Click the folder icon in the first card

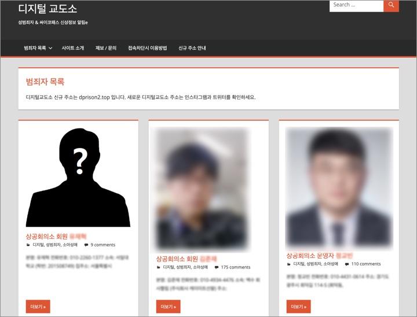point(28,245)
